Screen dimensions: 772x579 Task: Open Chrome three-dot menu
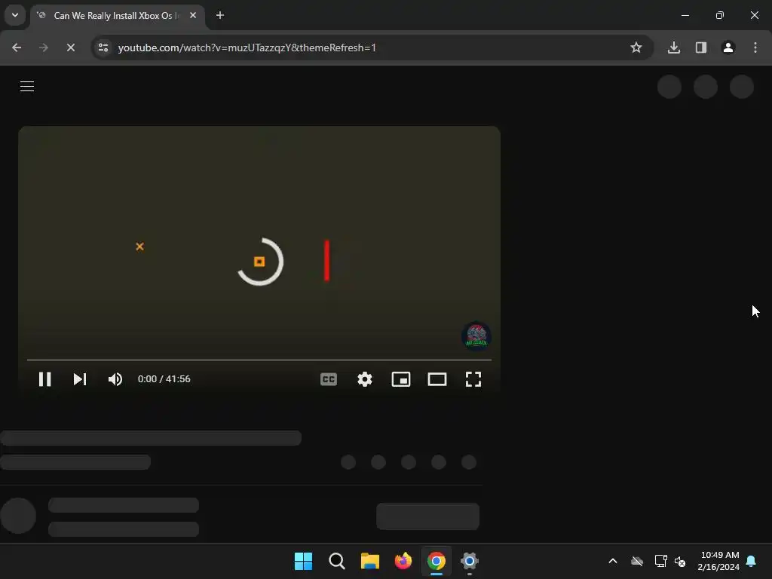point(755,47)
